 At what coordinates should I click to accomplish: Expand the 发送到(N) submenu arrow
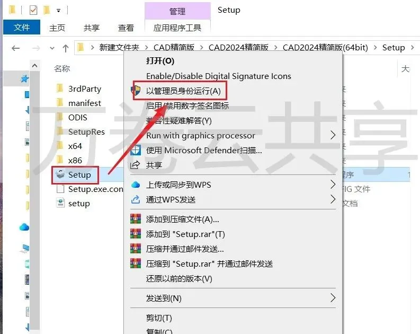333,297
